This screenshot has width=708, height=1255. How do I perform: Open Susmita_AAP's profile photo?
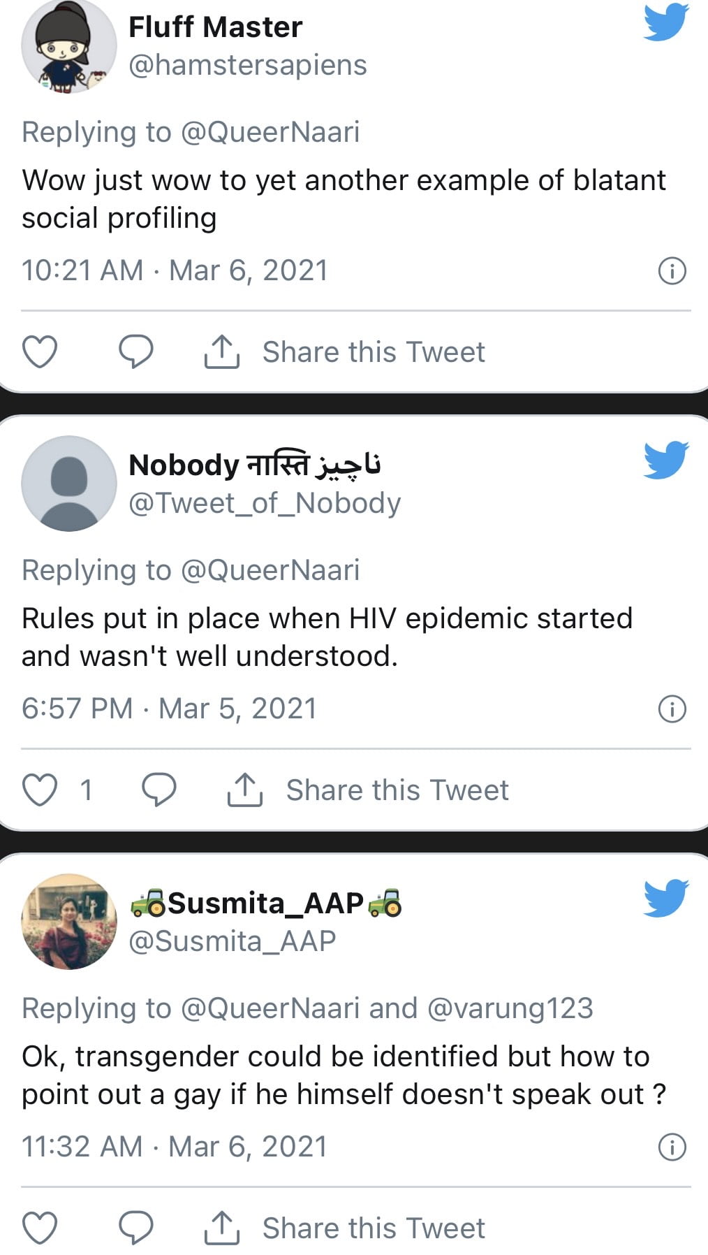pyautogui.click(x=68, y=921)
